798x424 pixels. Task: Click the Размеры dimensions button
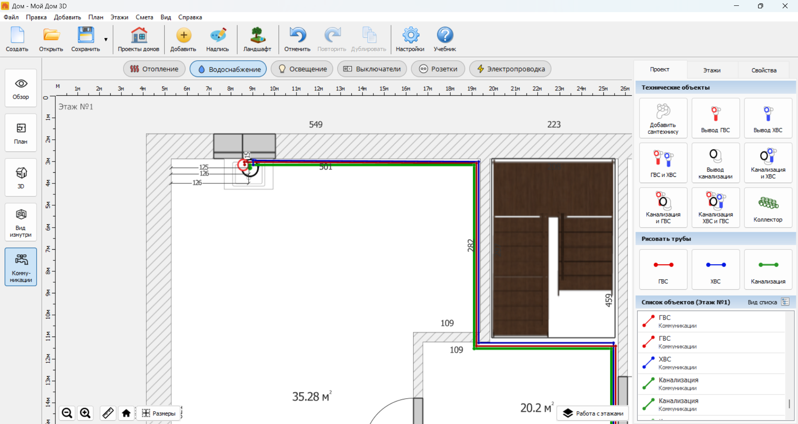coord(158,413)
